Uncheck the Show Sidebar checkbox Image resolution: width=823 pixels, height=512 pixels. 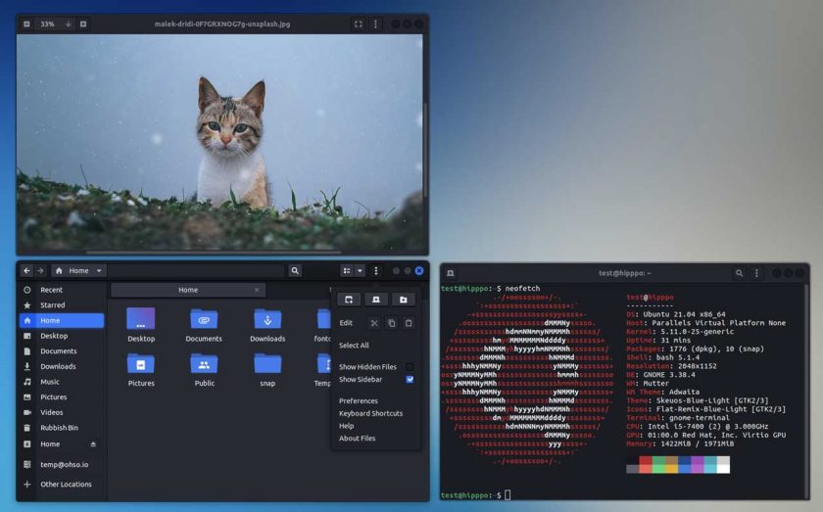410,379
